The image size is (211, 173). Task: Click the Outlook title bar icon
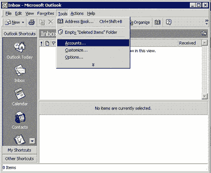click(x=5, y=5)
